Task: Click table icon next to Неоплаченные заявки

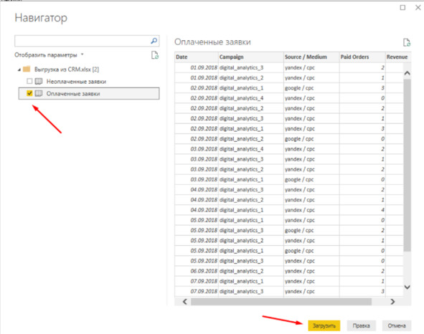Action: (x=39, y=81)
